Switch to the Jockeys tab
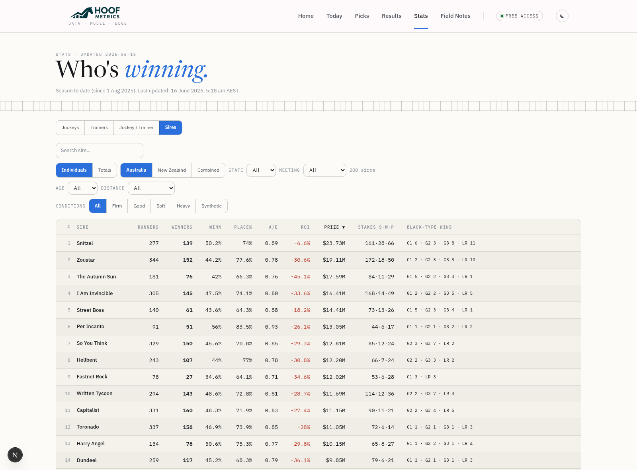The width and height of the screenshot is (637, 470). (70, 127)
